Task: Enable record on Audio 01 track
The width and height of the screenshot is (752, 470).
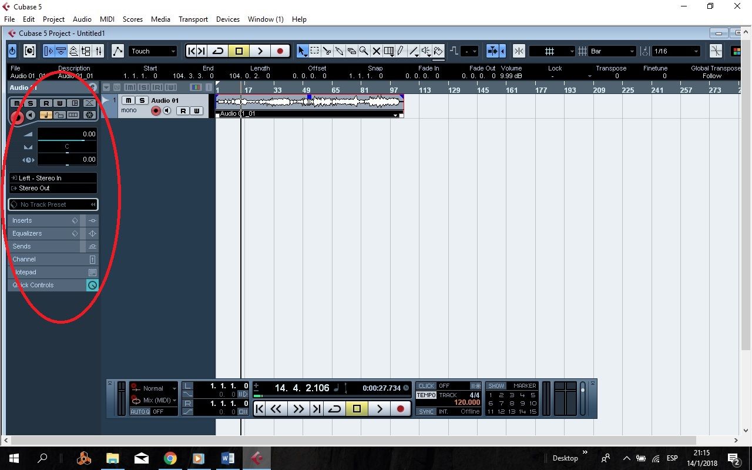Action: pos(156,110)
